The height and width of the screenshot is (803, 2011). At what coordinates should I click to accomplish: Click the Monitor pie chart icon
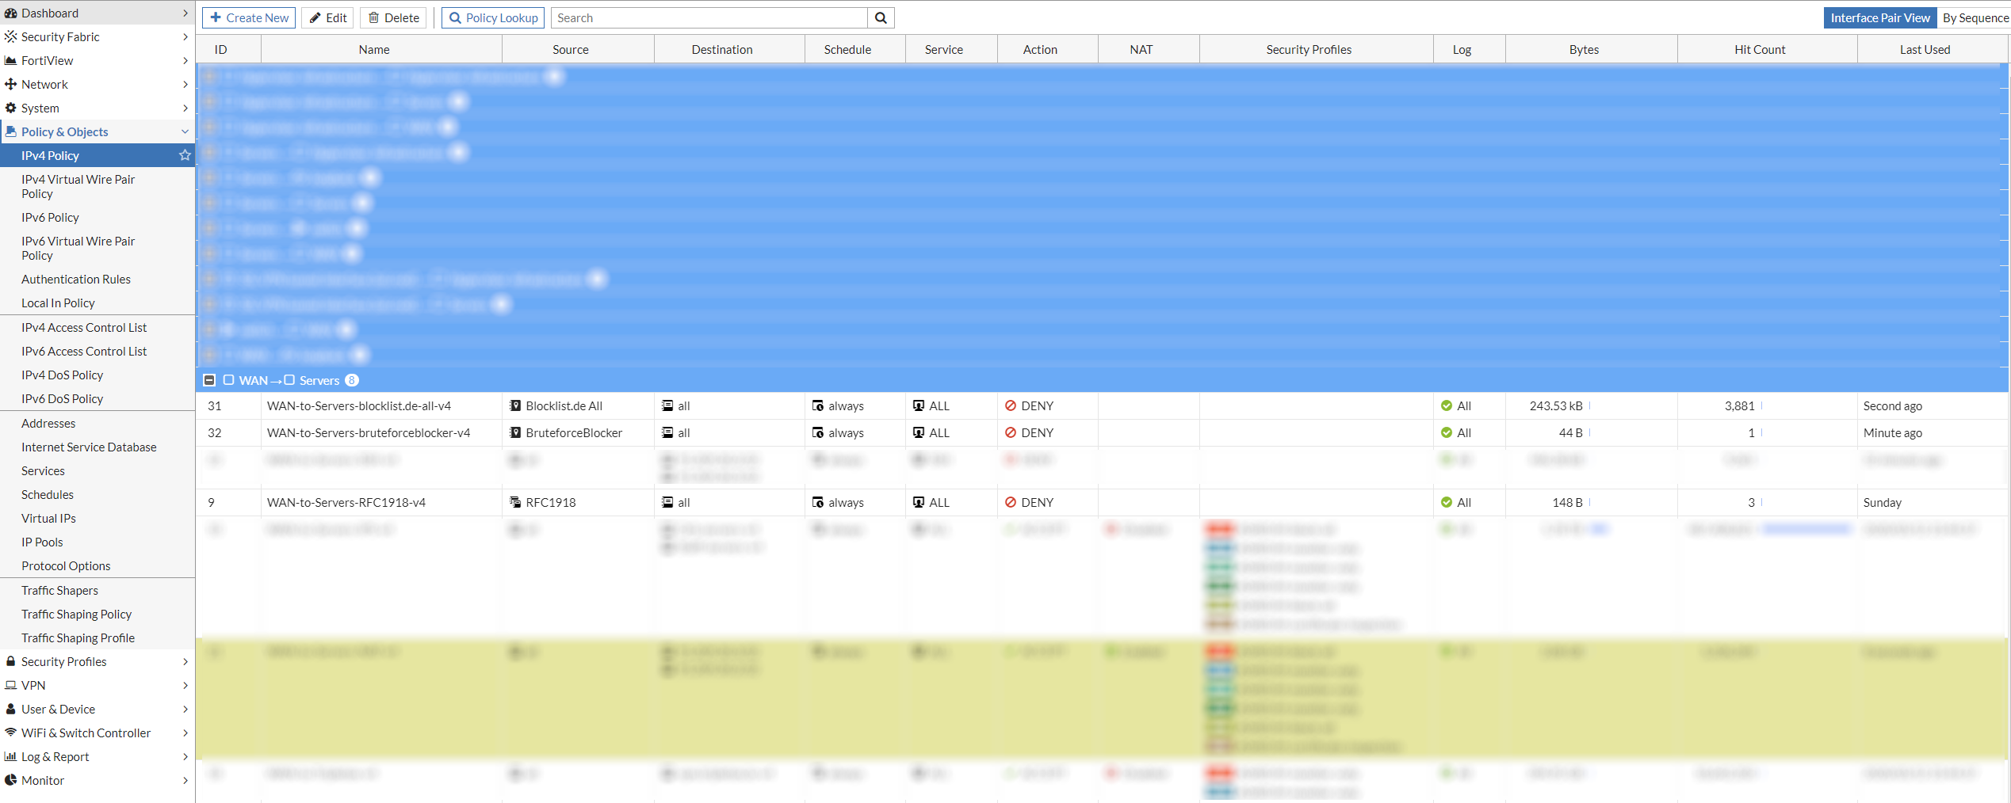coord(11,781)
